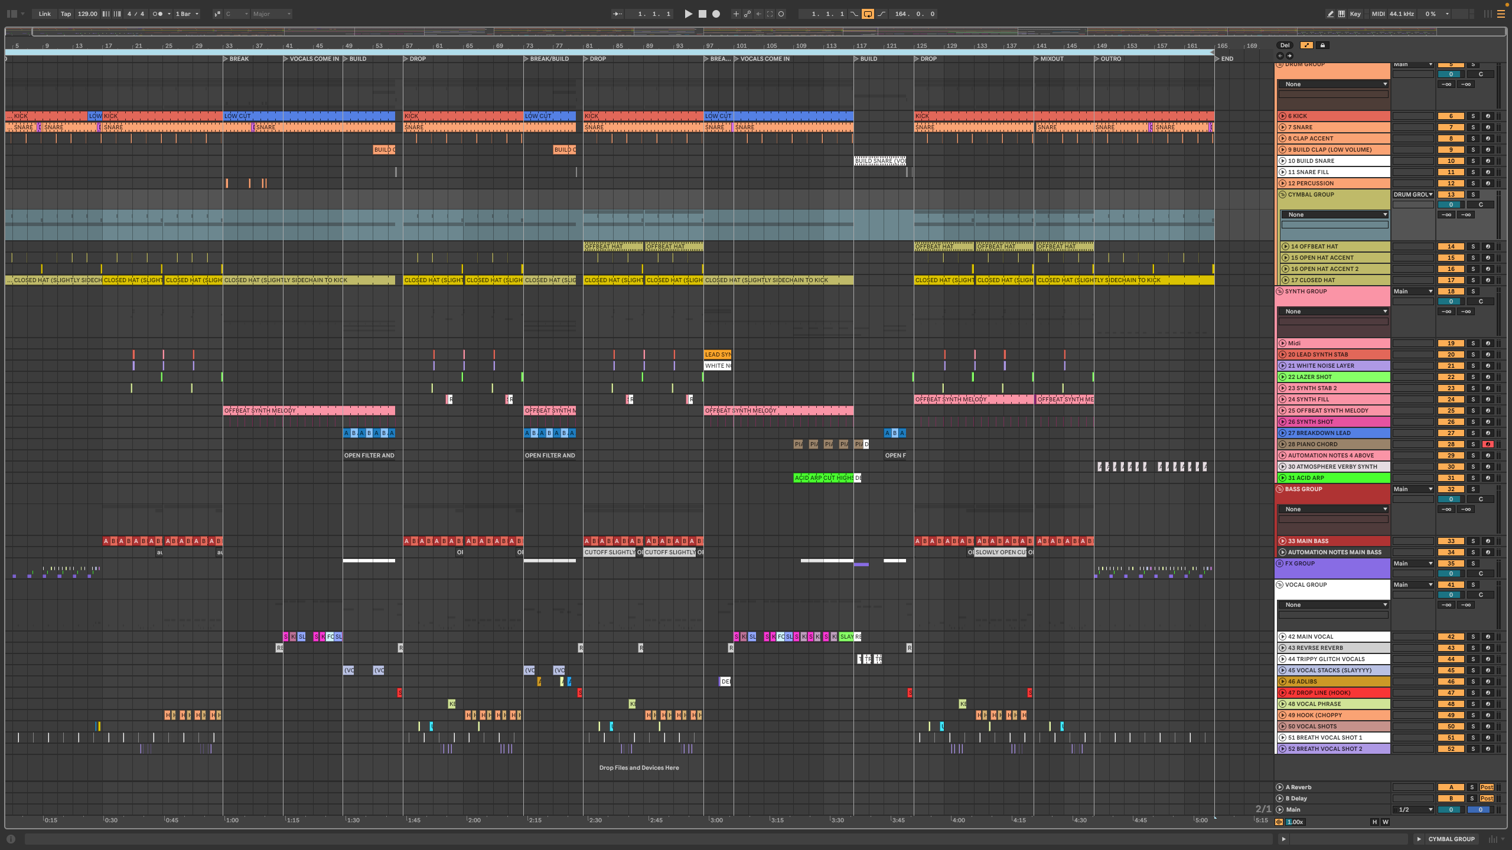Click the Tap tempo button
Viewport: 1512px width, 850px height.
click(x=66, y=14)
